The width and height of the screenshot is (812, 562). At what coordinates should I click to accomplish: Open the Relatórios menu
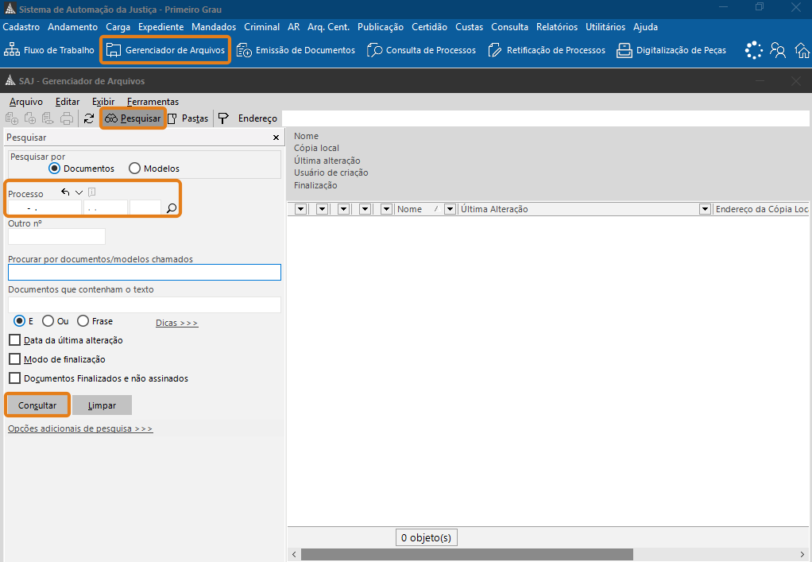(x=557, y=27)
